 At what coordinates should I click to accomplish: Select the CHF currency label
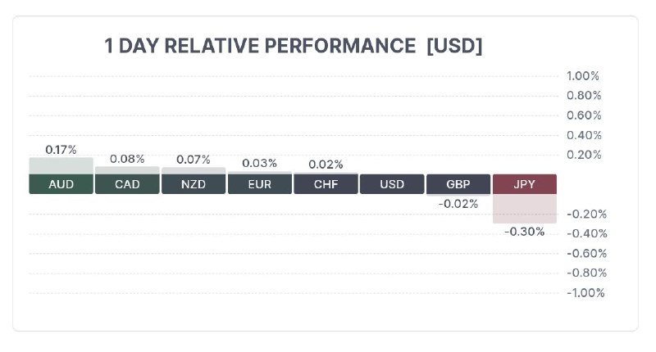coord(326,184)
